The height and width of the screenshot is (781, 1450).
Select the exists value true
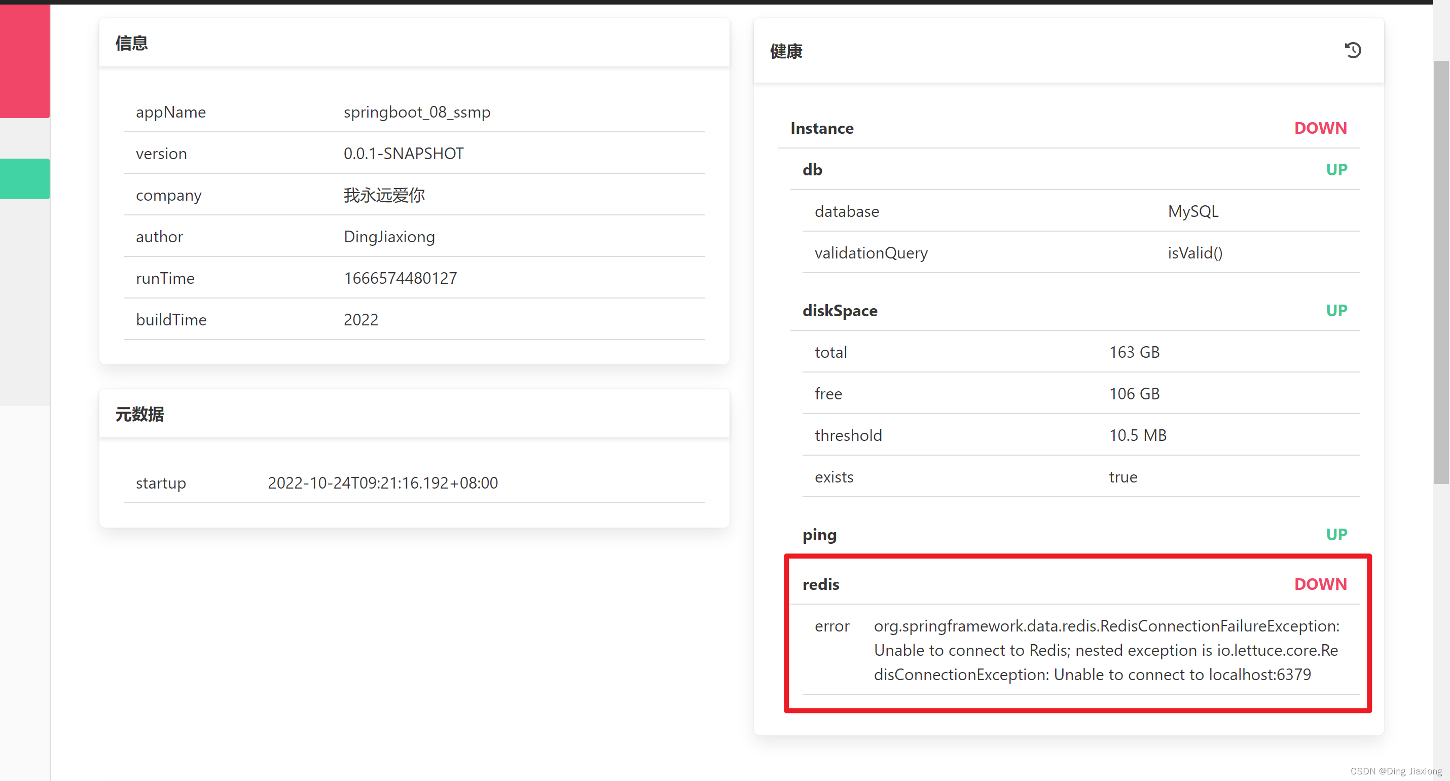click(1123, 477)
